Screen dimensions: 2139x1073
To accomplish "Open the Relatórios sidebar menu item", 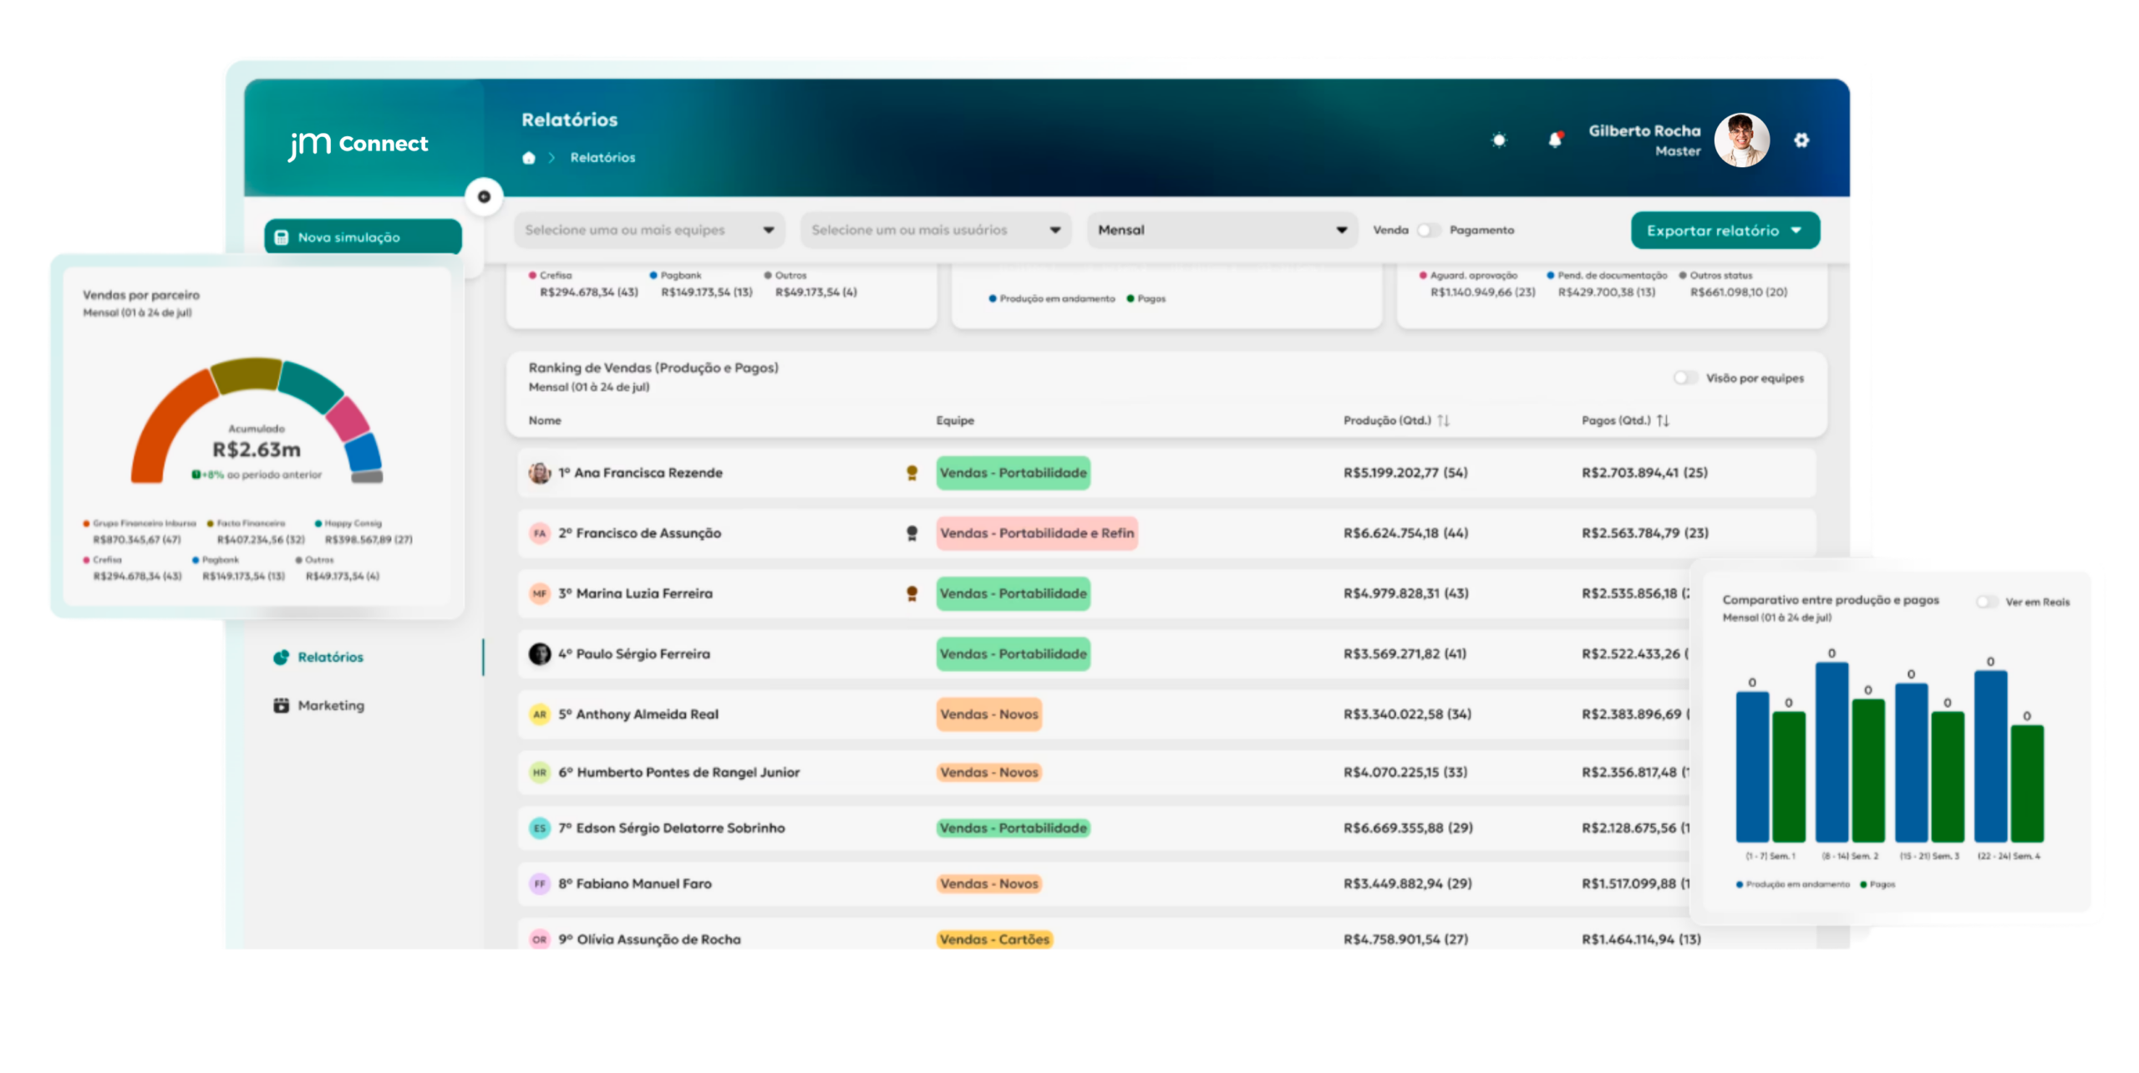I will coord(331,657).
